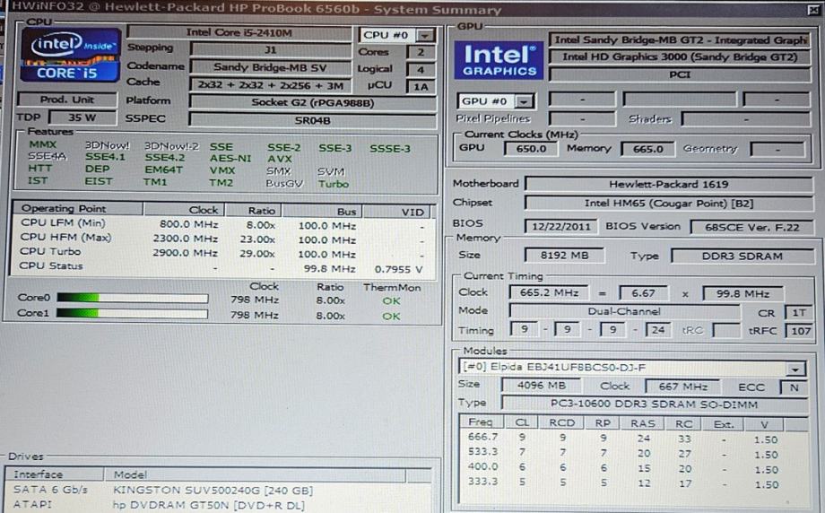Select the Intel Core i5-2410M name field

(x=239, y=32)
